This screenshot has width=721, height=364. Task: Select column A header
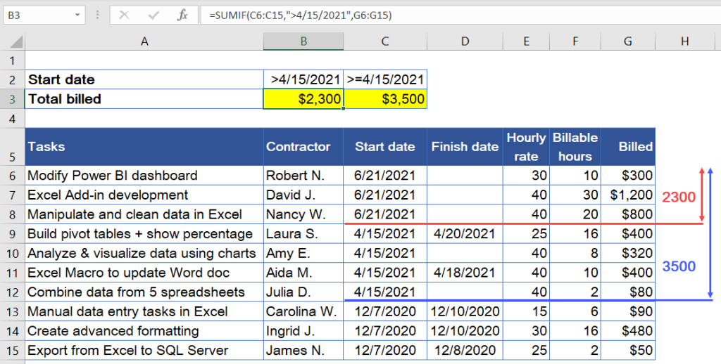(144, 42)
